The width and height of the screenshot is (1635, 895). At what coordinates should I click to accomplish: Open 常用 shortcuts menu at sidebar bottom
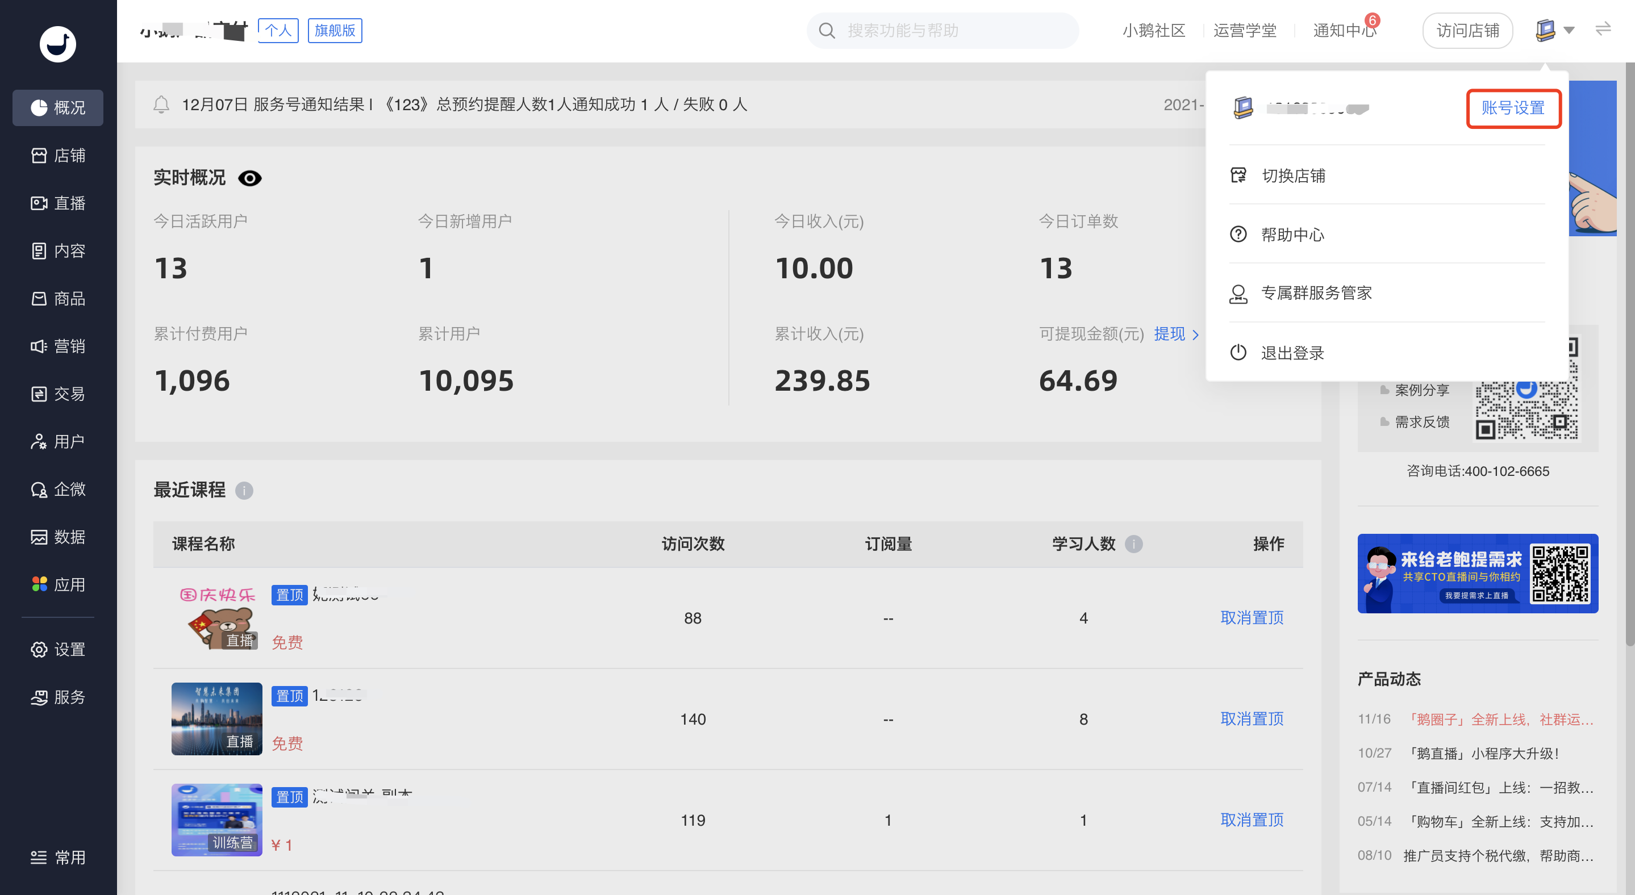(x=58, y=857)
